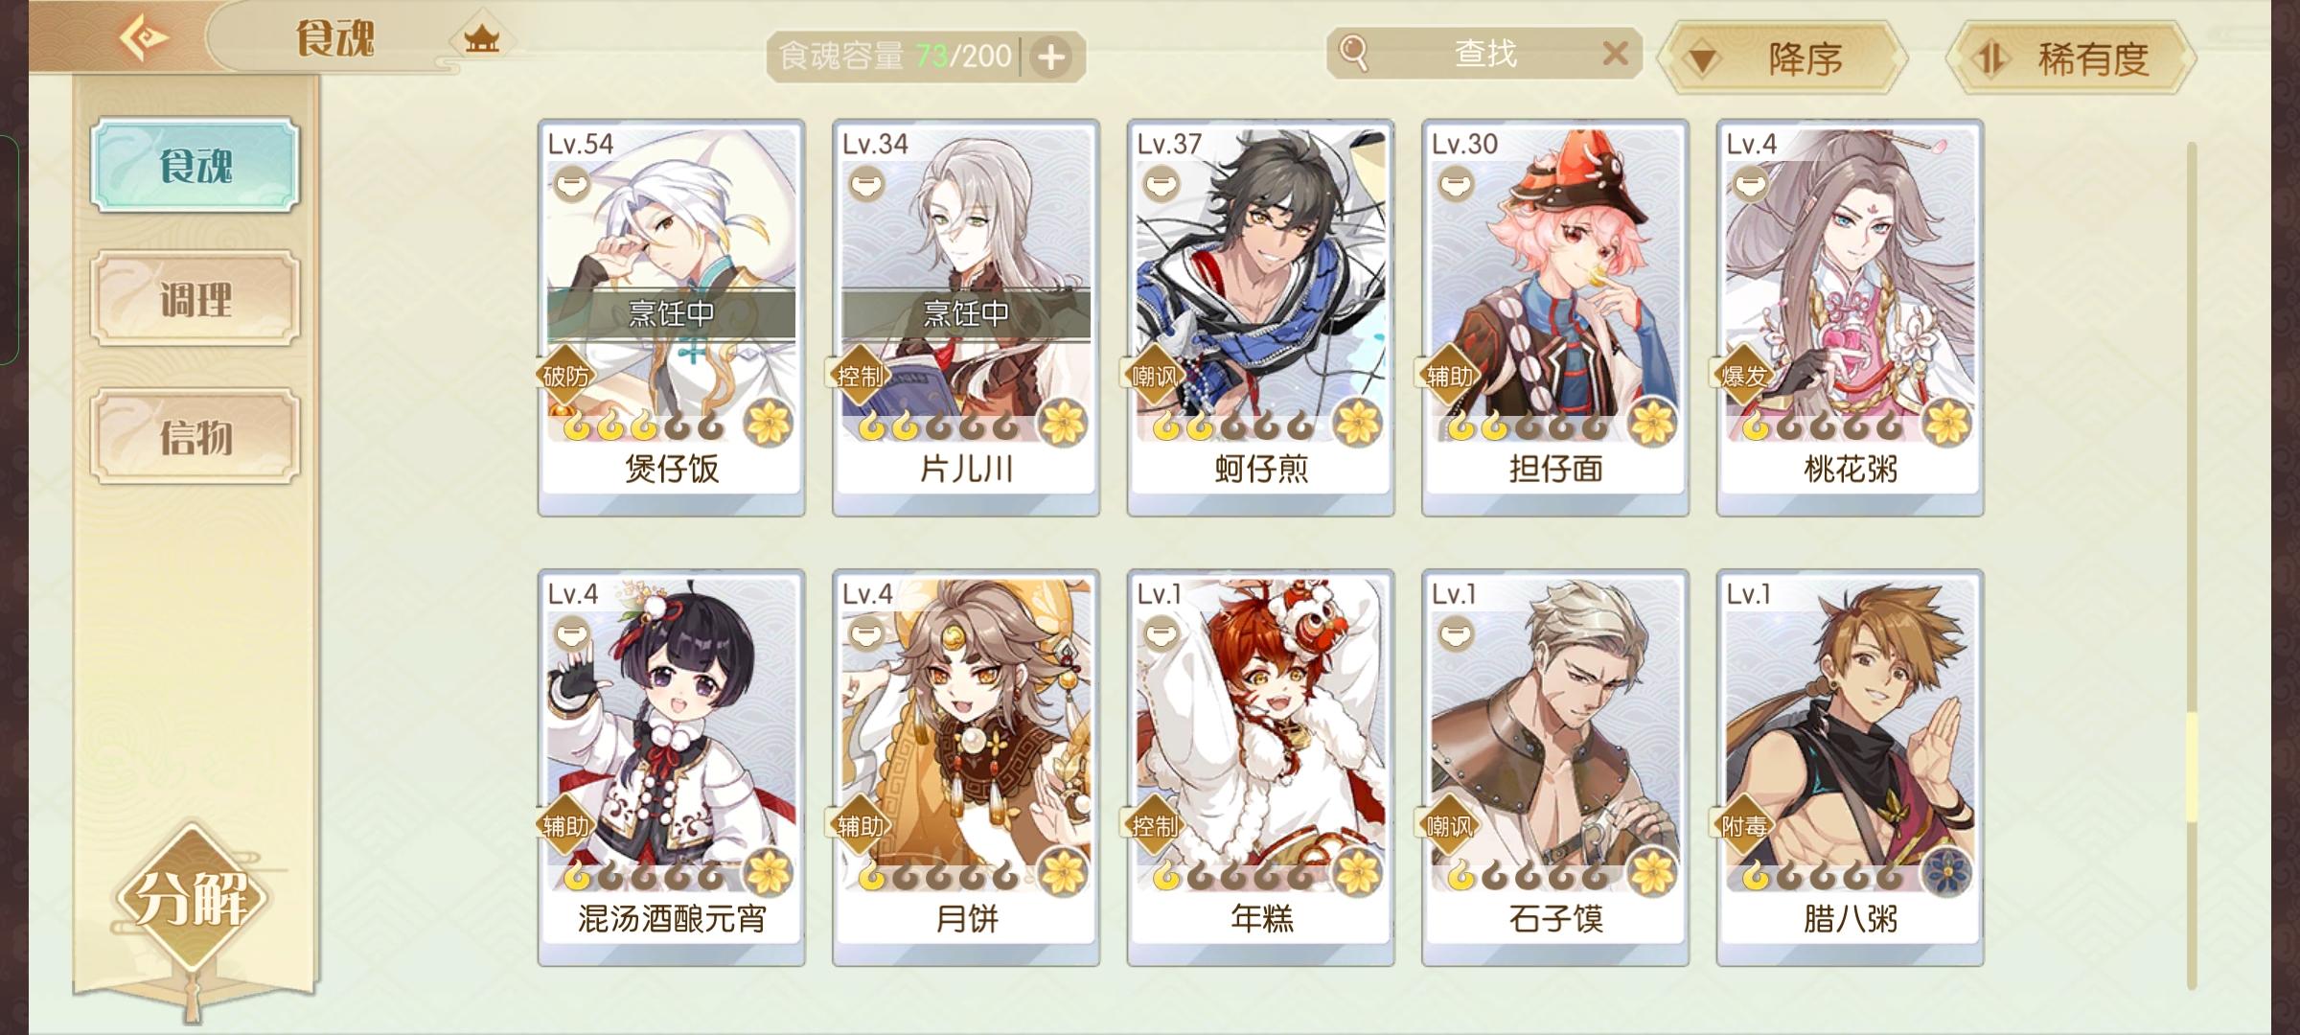Screen dimensions: 2300x1035
Task: Click the vertical scrollbar thumb
Action: pos(2191,767)
